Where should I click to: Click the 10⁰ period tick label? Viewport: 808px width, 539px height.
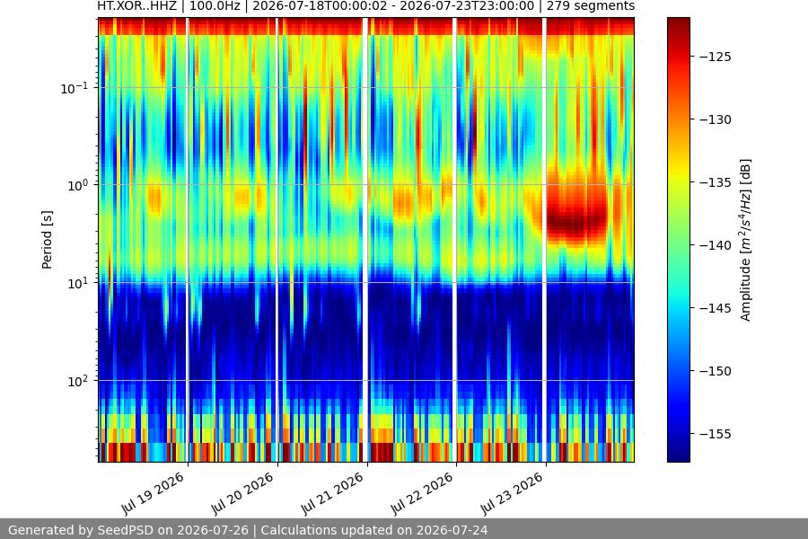coord(77,185)
